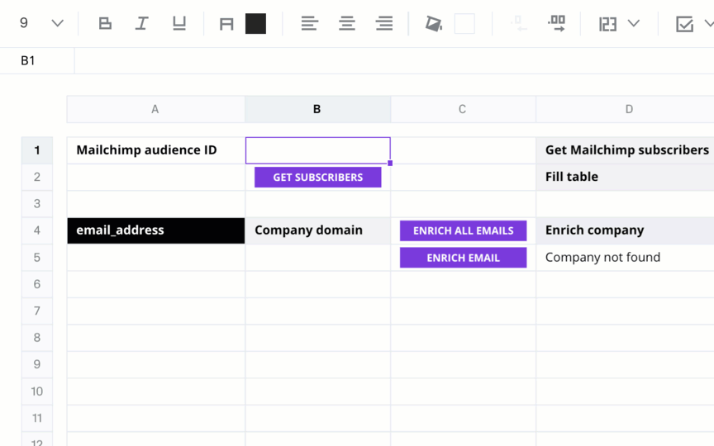Select row 1 header

click(37, 150)
